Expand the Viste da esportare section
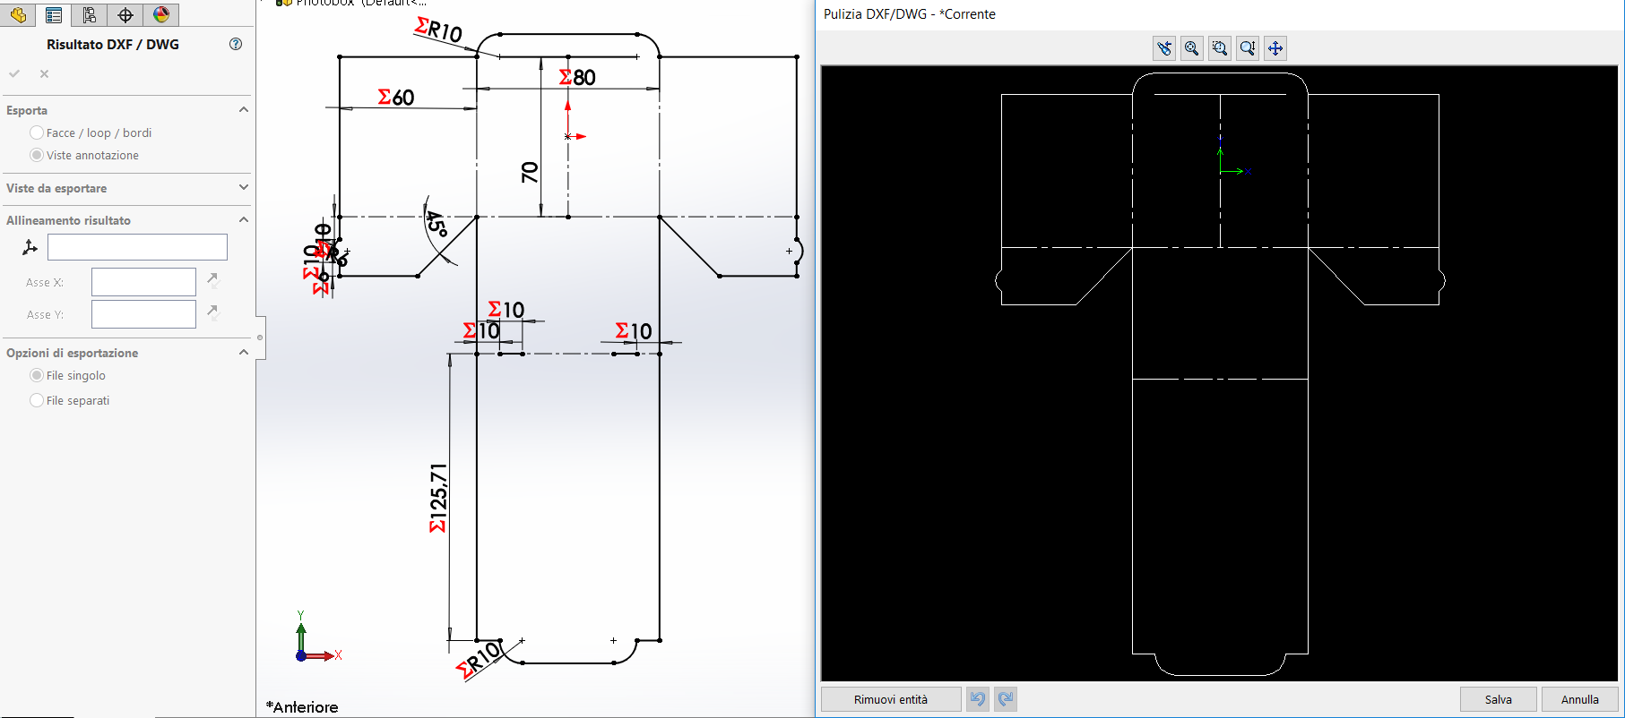Screen dimensions: 1625x718 pos(243,187)
